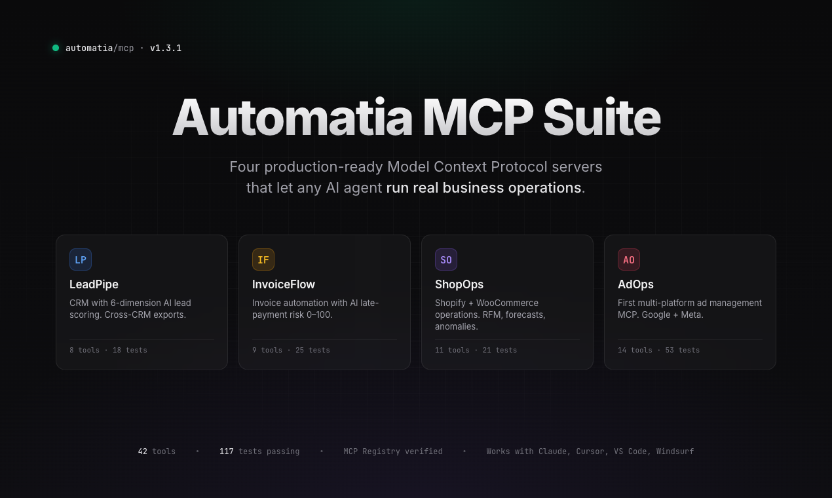The width and height of the screenshot is (832, 498).
Task: Click the LP LeadPipe badge icon
Action: pos(81,259)
